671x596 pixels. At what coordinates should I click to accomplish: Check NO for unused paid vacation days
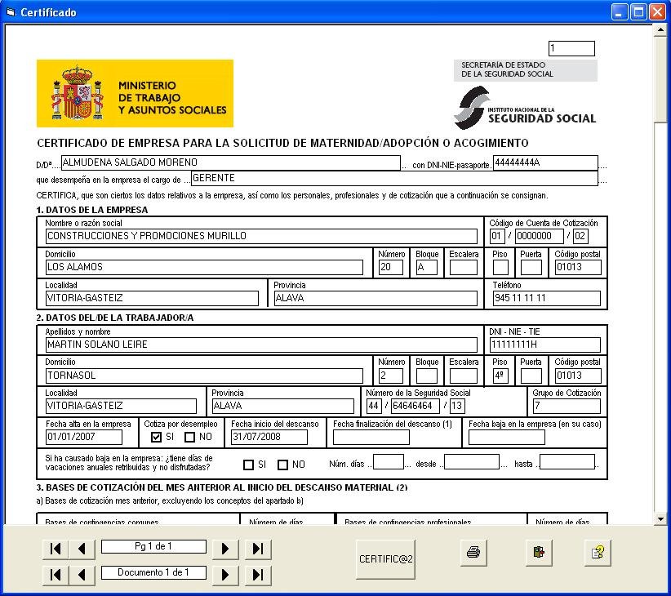(283, 465)
